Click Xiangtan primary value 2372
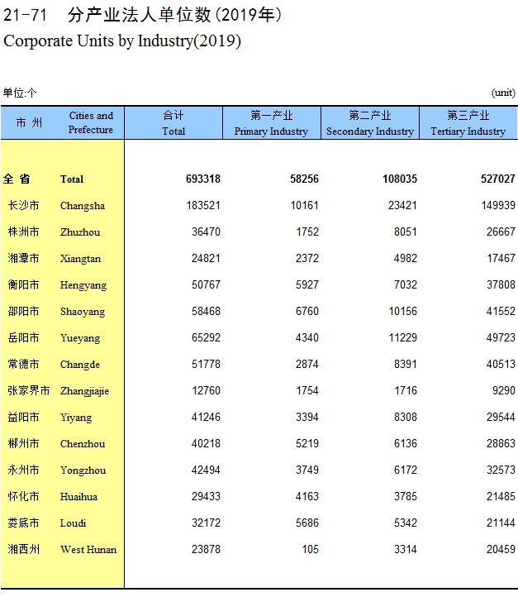Screen dimensions: 518x616 [x=307, y=259]
